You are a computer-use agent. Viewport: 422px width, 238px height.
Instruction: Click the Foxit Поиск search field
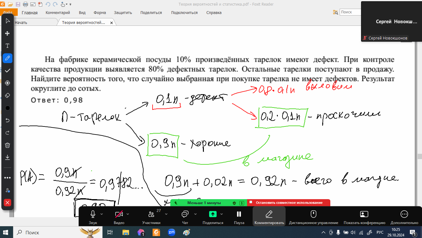coord(351,12)
